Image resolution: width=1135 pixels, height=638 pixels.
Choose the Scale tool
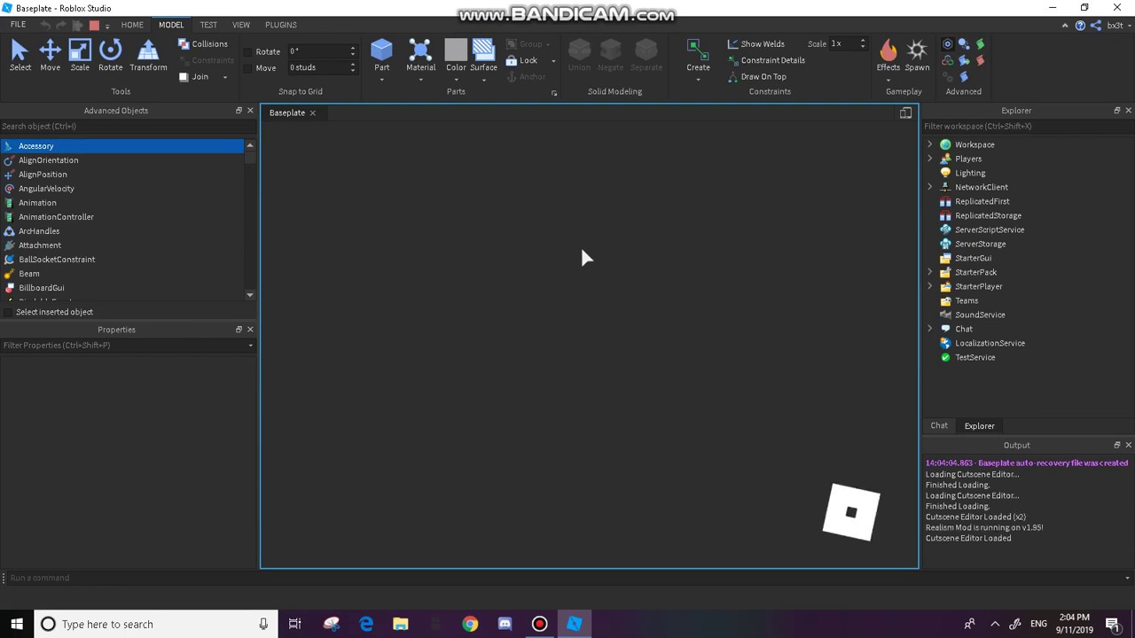point(80,55)
